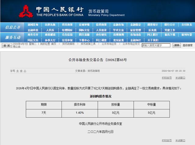The image size is (195, 145).
Task: Open the 网上展厅 navigation item
Action: point(153,35)
